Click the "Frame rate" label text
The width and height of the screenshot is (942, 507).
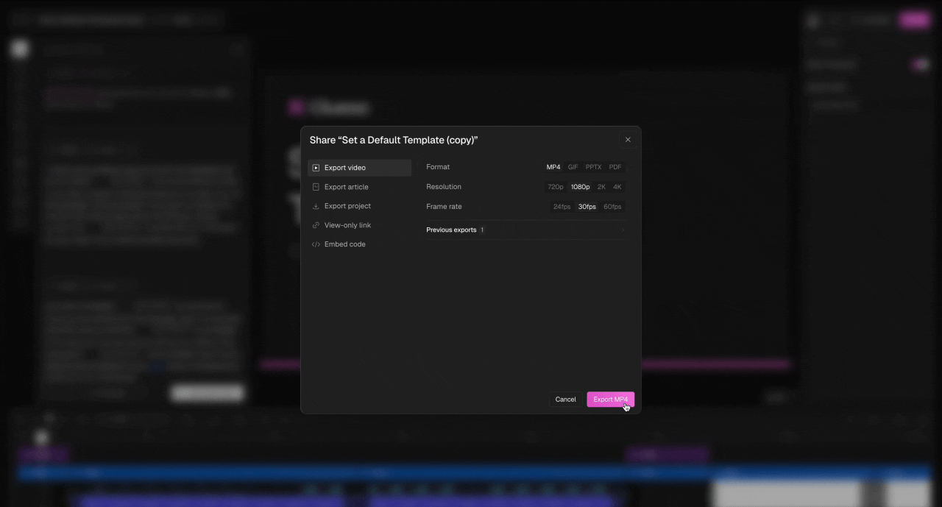click(x=444, y=207)
